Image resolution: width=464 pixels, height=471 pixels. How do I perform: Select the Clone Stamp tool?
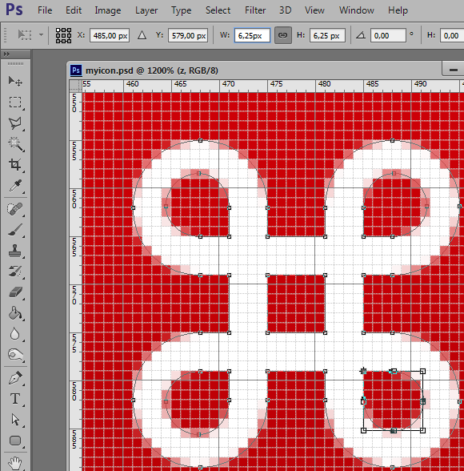click(x=15, y=251)
